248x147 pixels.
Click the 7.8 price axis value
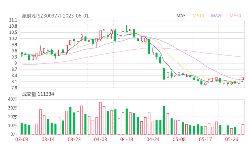click(14, 88)
